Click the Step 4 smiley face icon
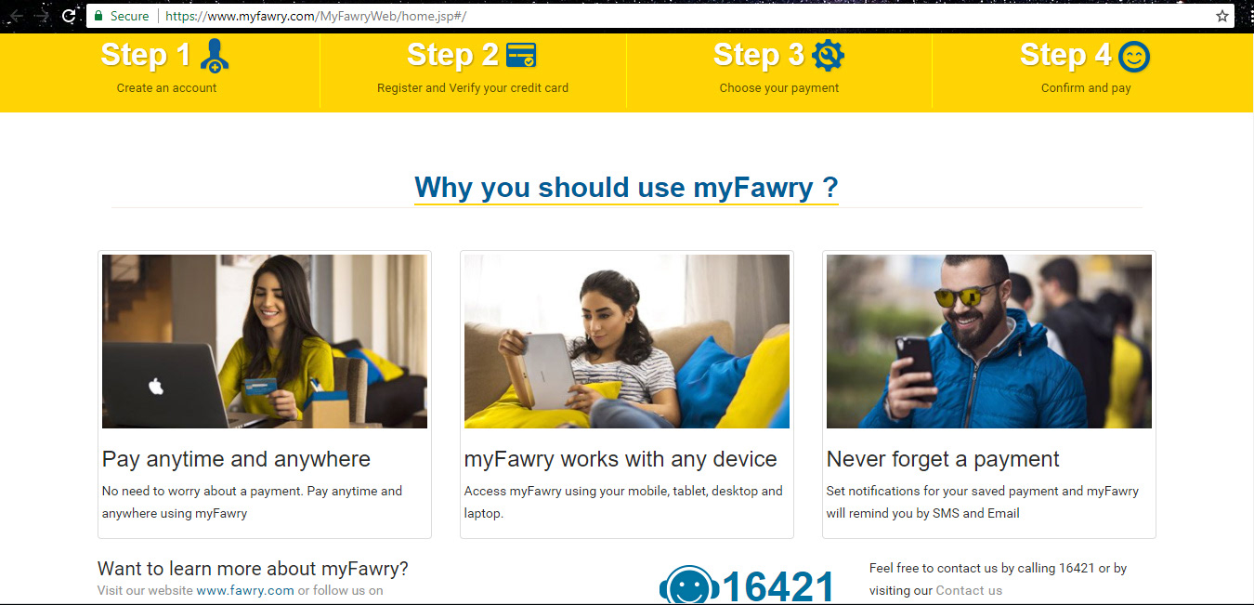This screenshot has width=1254, height=605. [x=1133, y=57]
